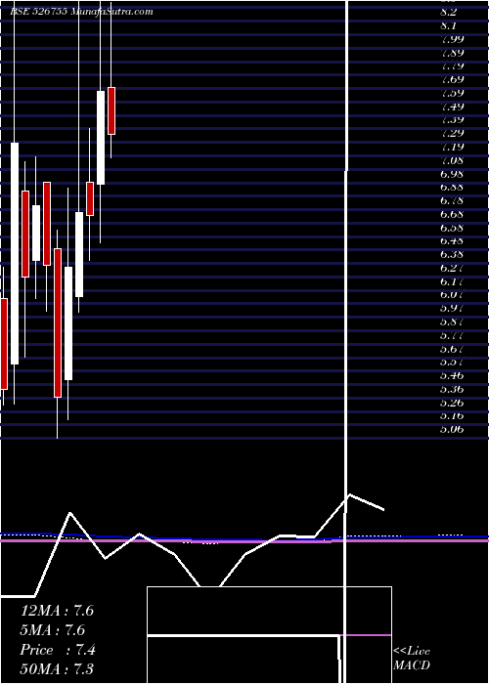Click the 5.97 price axis label

click(452, 309)
